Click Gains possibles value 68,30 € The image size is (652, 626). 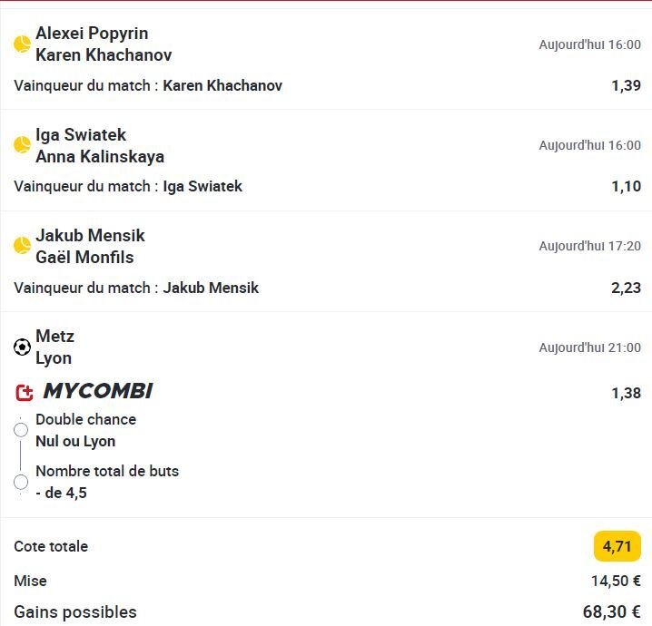point(612,611)
